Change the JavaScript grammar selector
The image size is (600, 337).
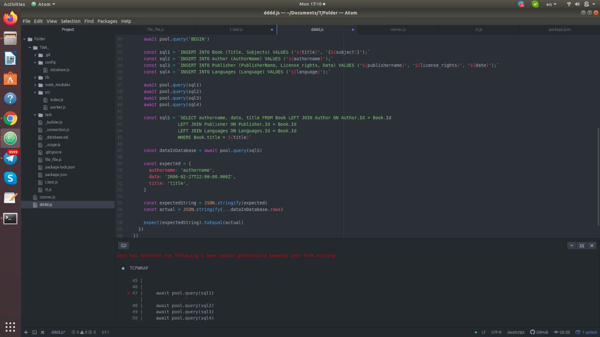(x=516, y=332)
